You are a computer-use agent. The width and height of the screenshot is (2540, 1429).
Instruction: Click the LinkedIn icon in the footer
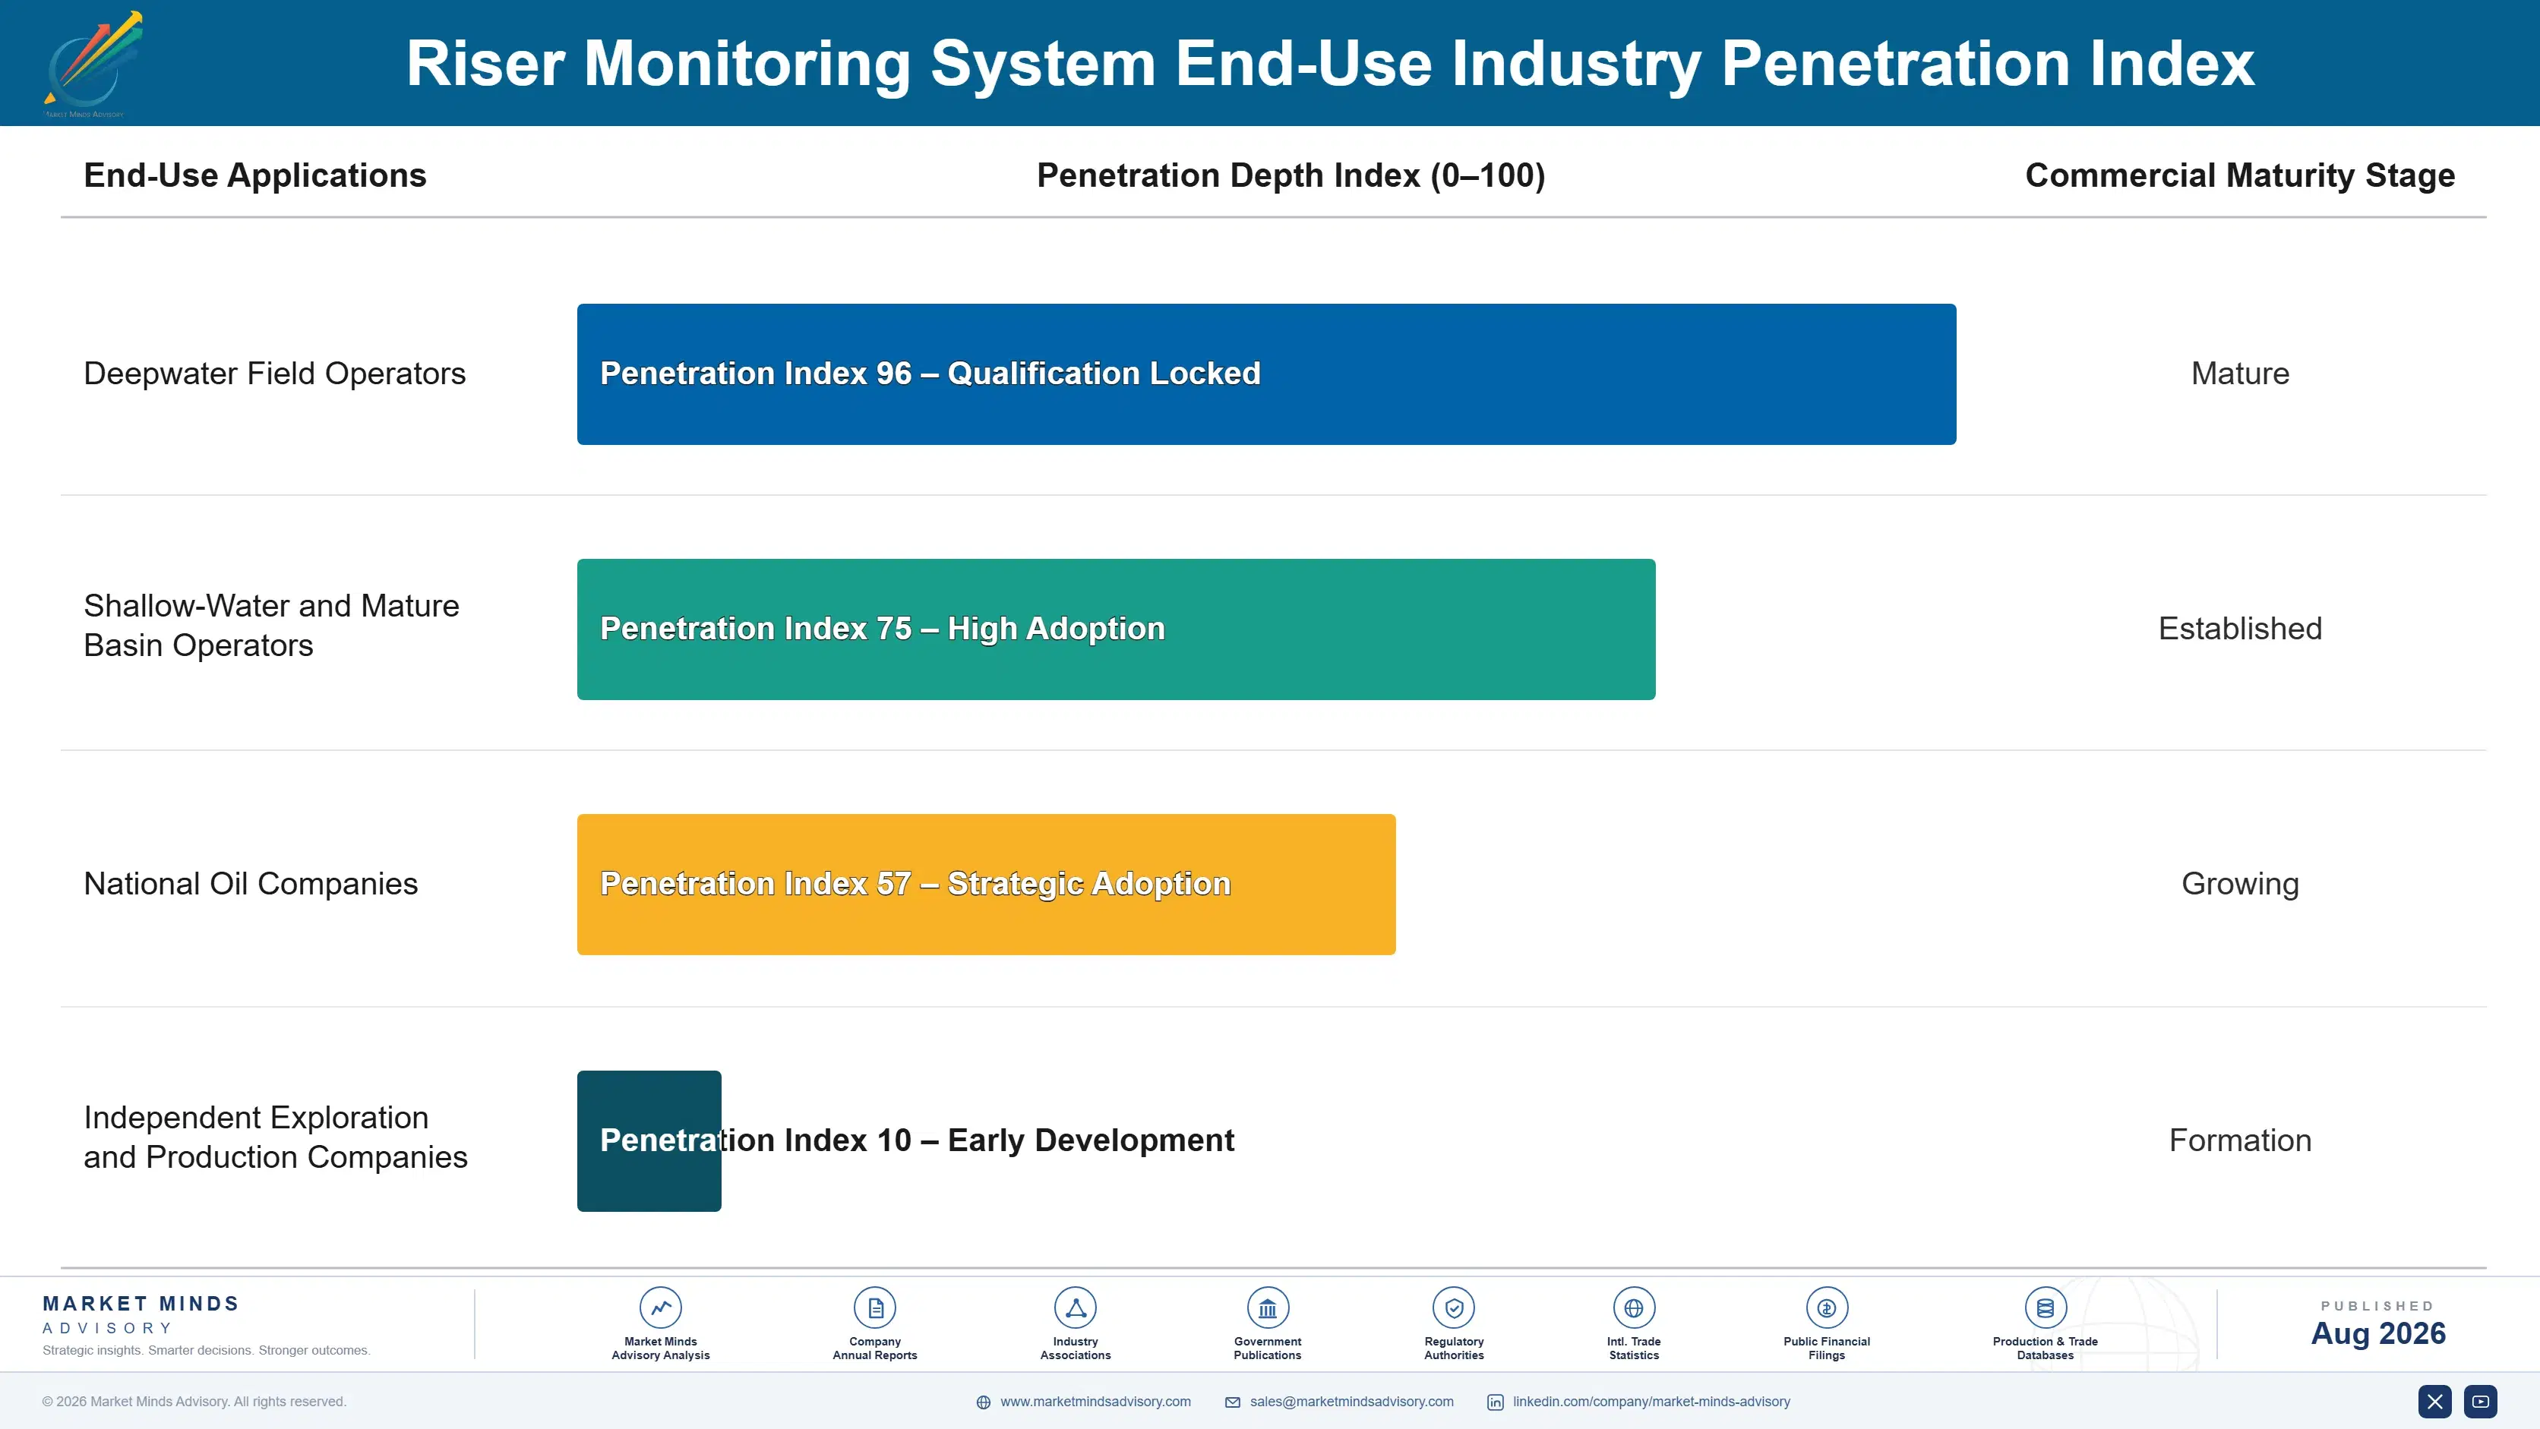1495,1402
